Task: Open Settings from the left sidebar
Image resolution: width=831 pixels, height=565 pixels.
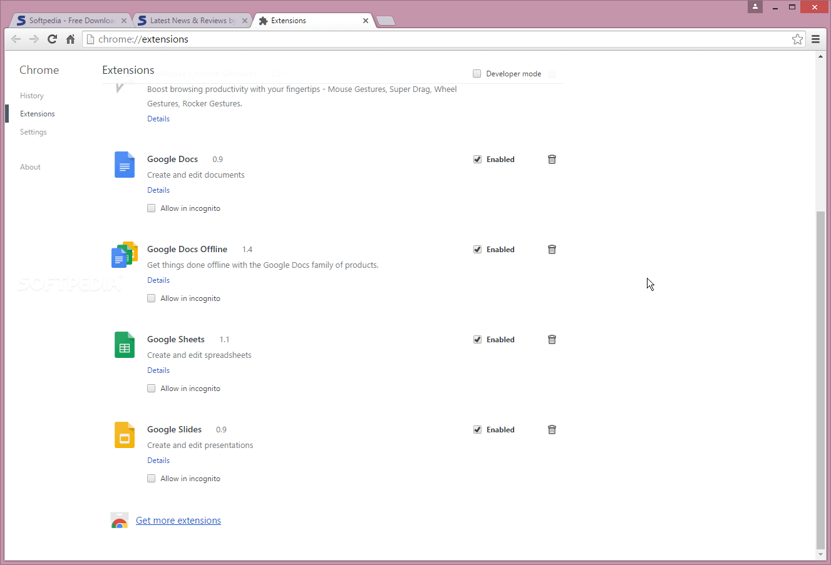Action: click(33, 131)
